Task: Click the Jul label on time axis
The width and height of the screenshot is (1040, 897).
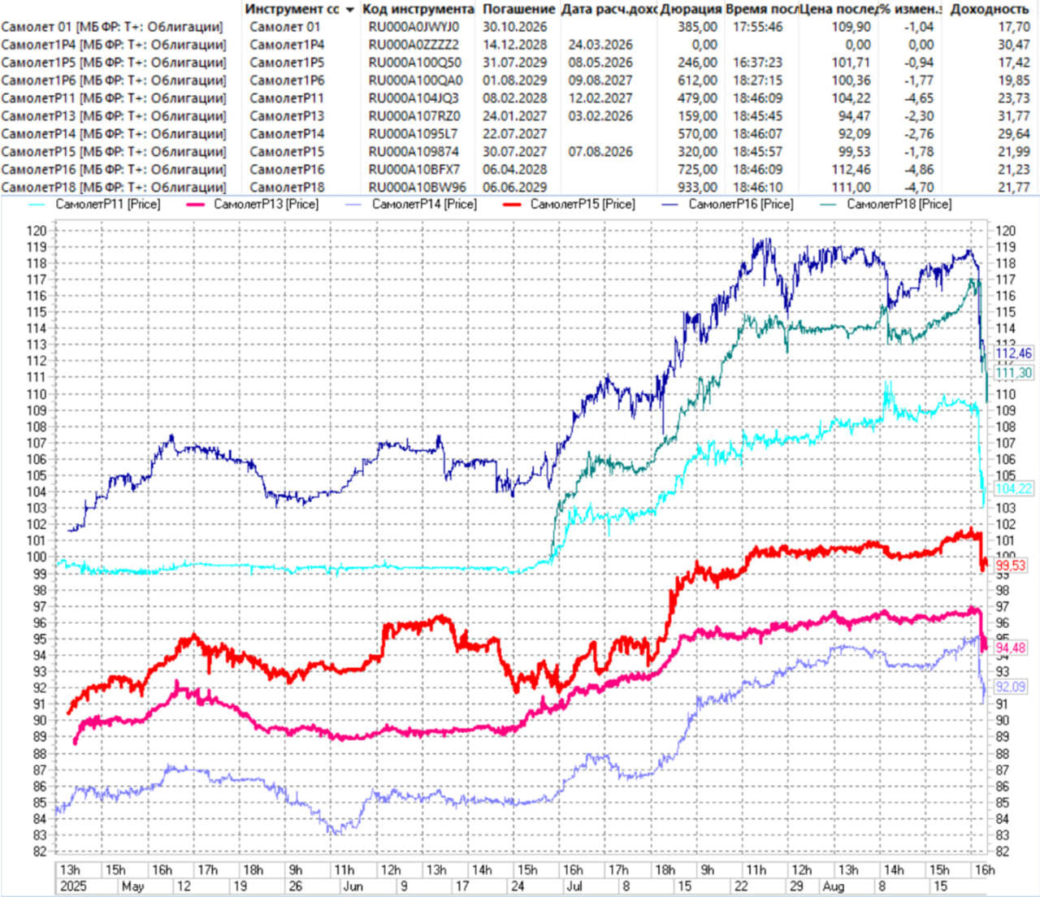Action: coord(574,886)
